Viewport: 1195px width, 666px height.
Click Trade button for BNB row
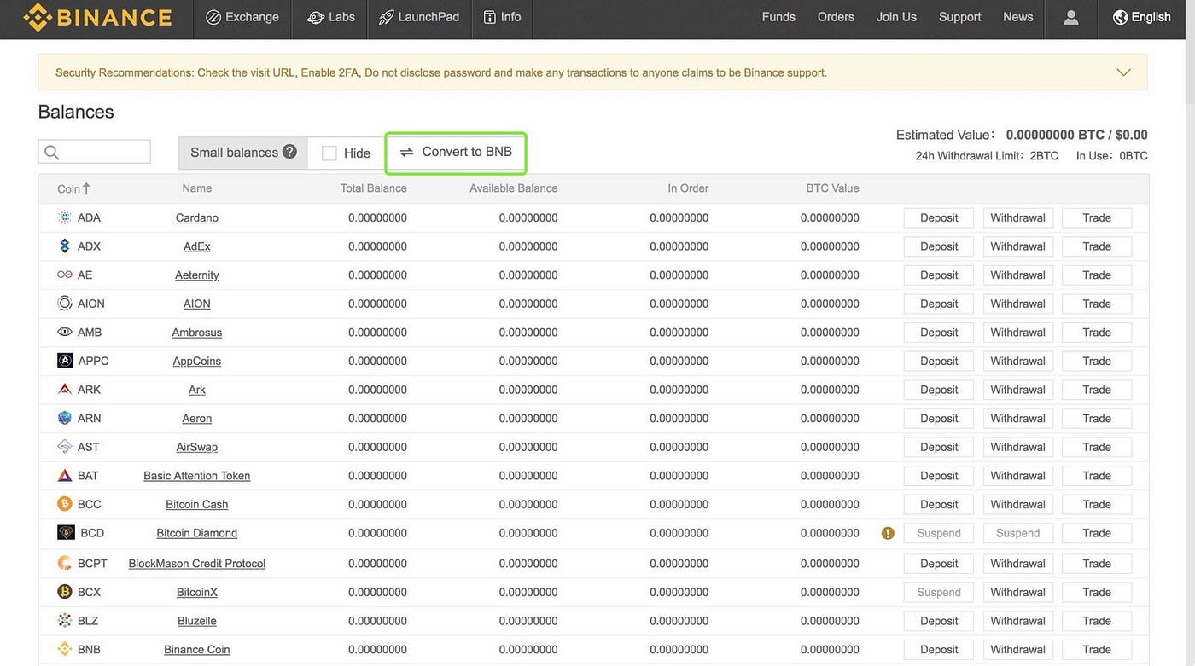click(1097, 650)
